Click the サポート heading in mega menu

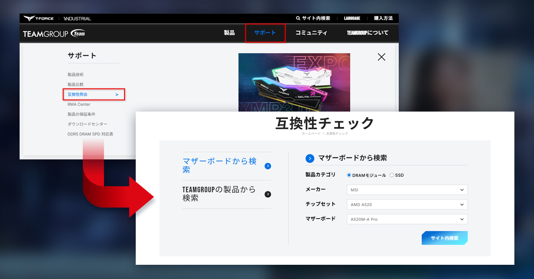(82, 56)
